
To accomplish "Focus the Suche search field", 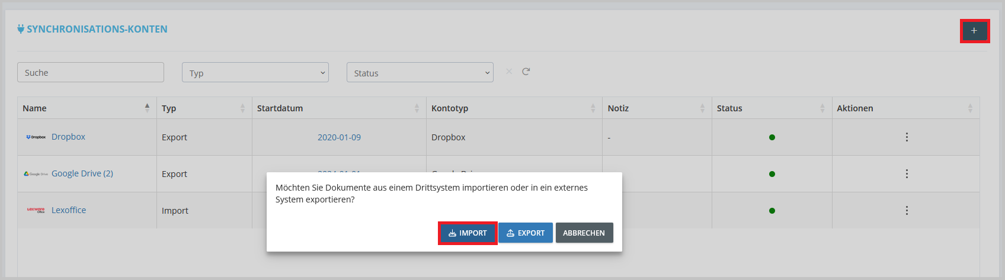I will pyautogui.click(x=91, y=72).
